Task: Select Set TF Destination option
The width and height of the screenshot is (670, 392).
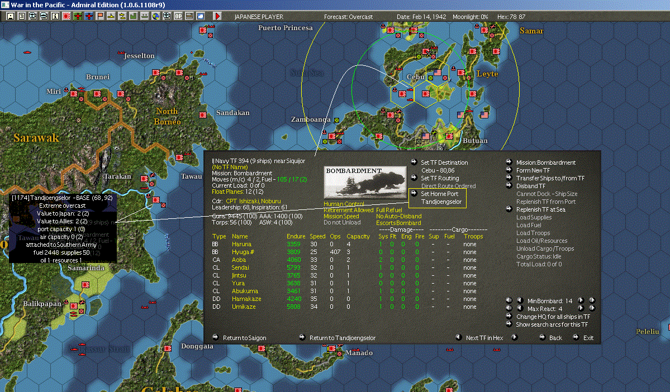Action: 444,162
